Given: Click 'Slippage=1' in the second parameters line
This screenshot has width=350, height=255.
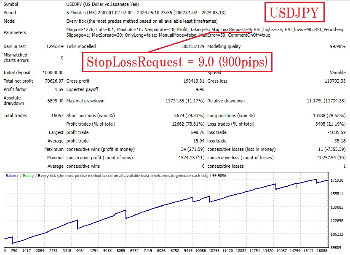Looking at the screenshot, I should (x=78, y=35).
